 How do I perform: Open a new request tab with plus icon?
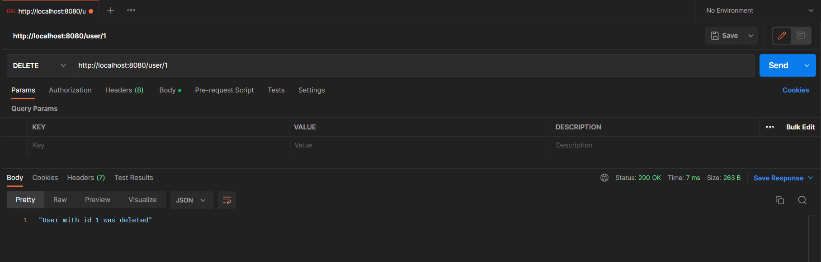click(x=111, y=10)
